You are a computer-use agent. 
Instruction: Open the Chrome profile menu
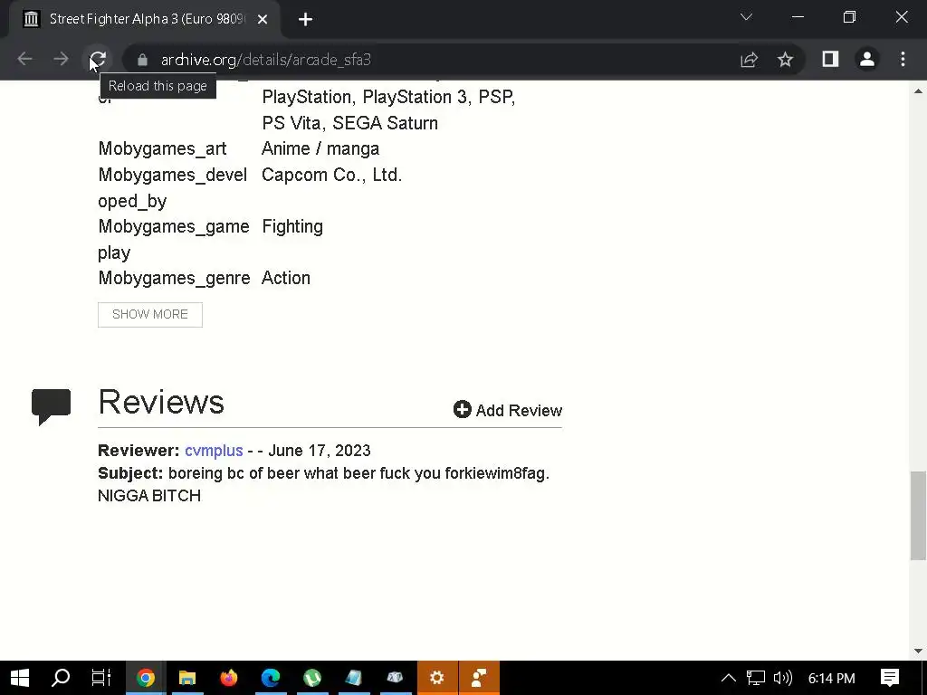866,59
